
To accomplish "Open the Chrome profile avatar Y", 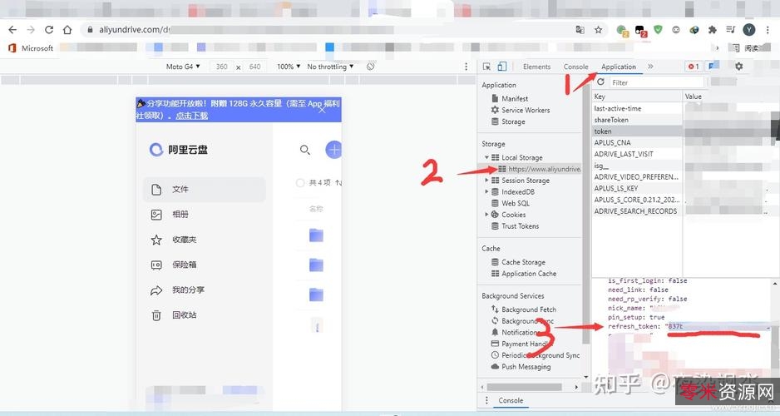I will pyautogui.click(x=748, y=30).
